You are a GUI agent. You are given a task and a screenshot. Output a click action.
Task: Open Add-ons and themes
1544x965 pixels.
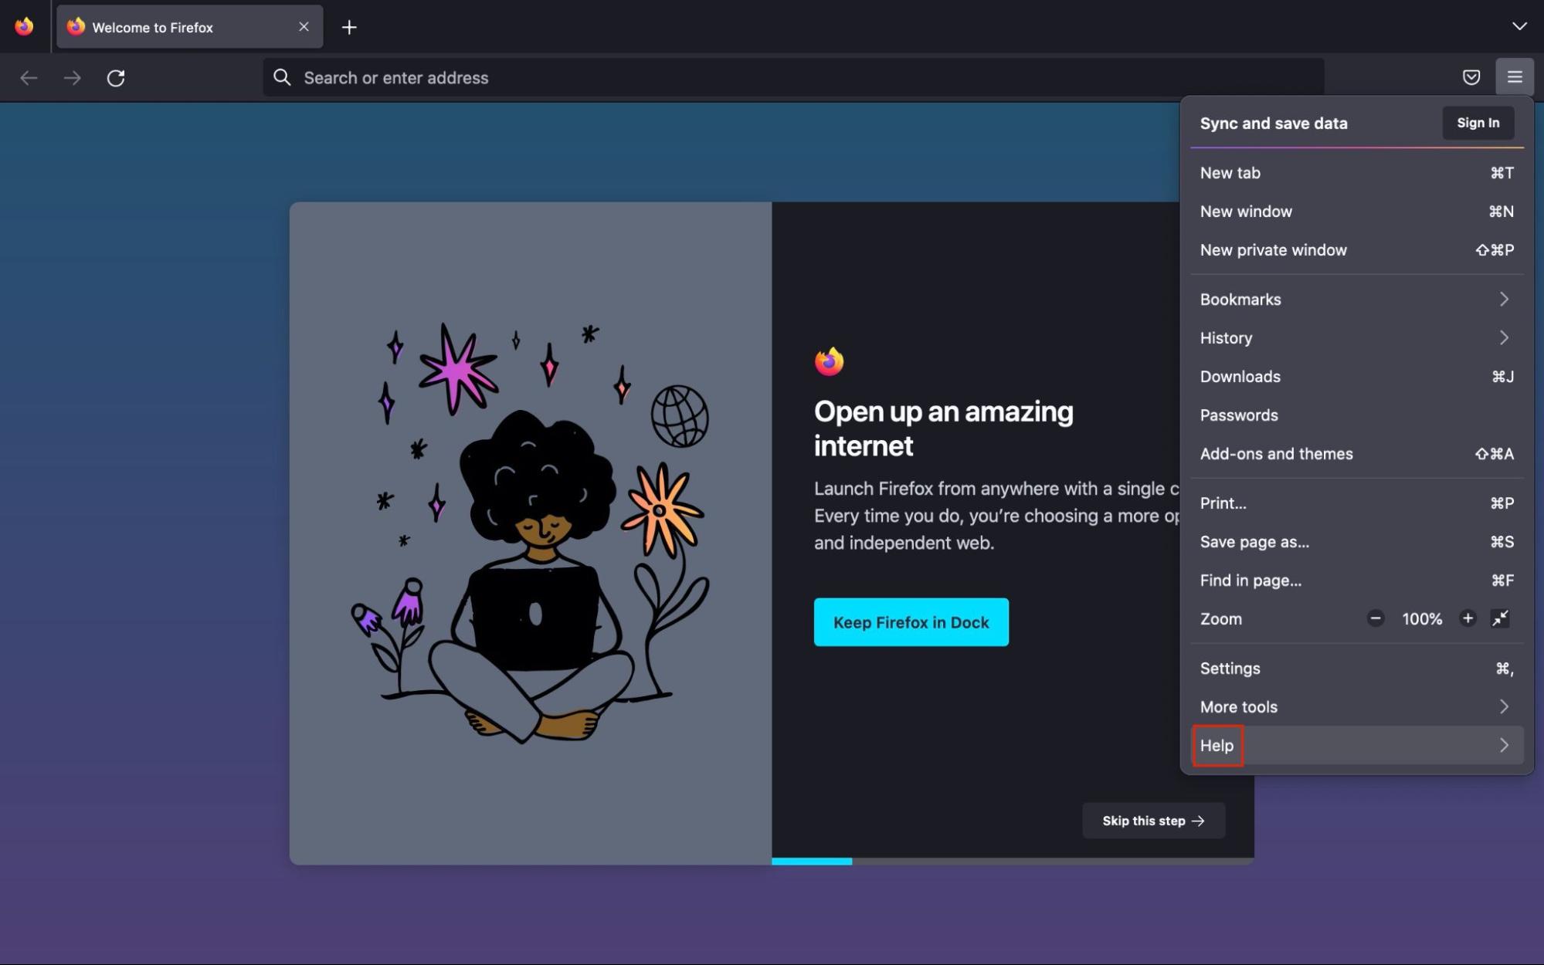[x=1357, y=454]
